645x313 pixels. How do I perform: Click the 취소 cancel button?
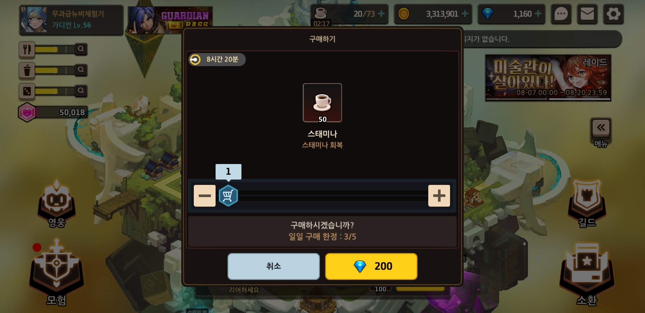(274, 266)
